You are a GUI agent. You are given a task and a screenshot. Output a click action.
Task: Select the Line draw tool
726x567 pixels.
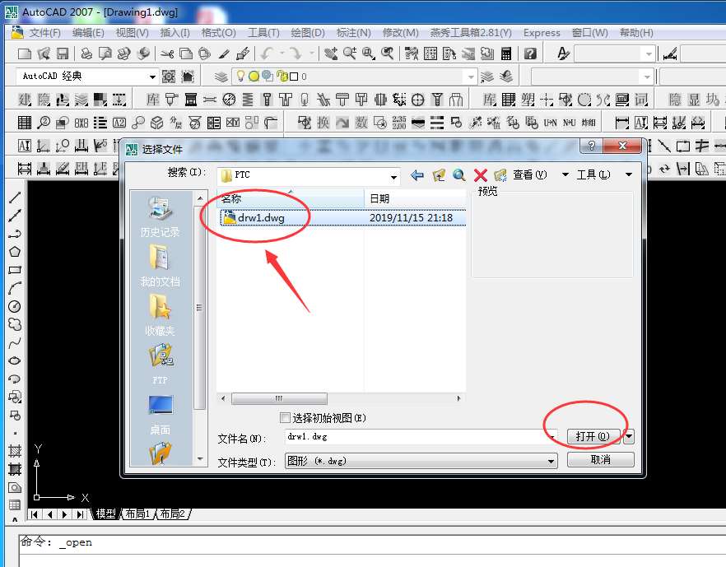coord(15,198)
